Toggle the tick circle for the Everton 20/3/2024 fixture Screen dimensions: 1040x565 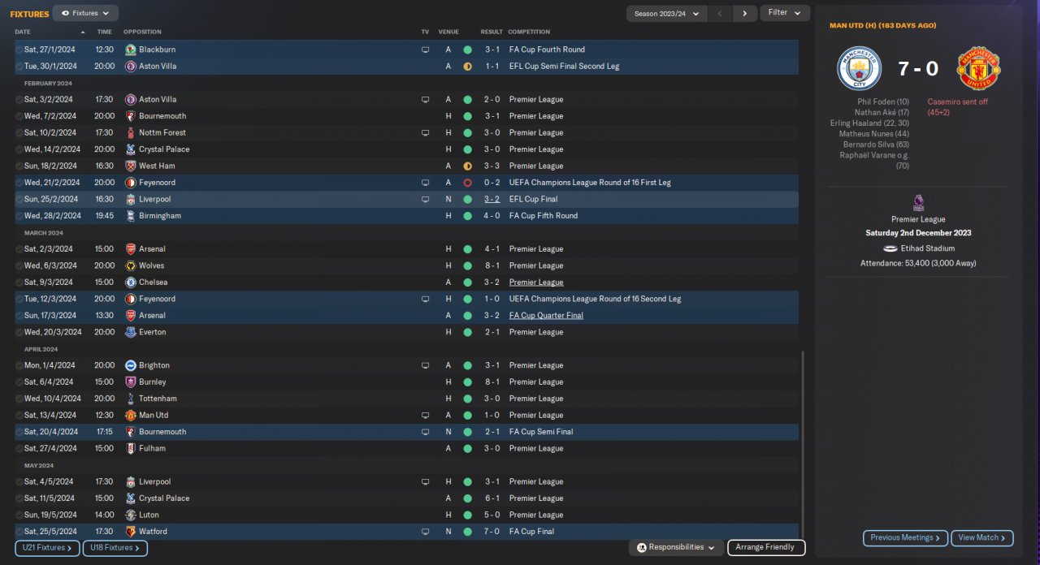pos(19,332)
